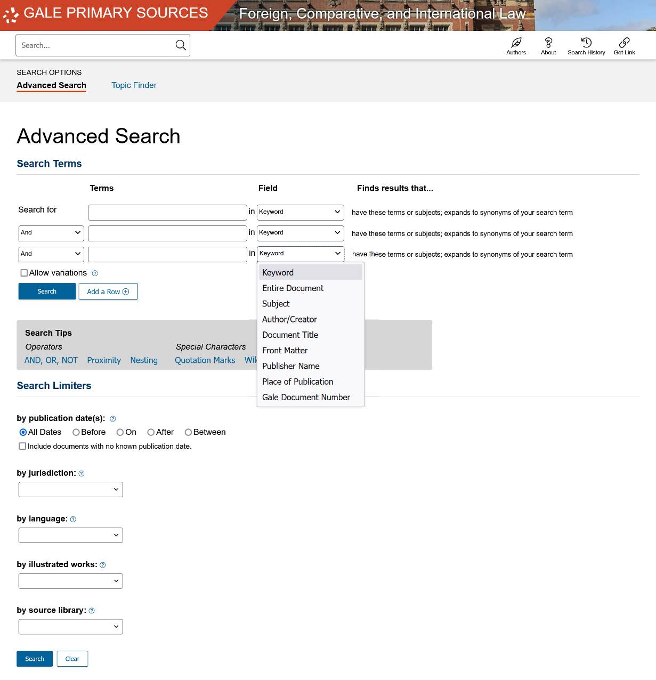Choose Subject in the field list

(311, 304)
